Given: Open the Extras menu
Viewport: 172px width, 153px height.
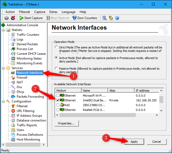Looking at the screenshot, I should point(53,12).
